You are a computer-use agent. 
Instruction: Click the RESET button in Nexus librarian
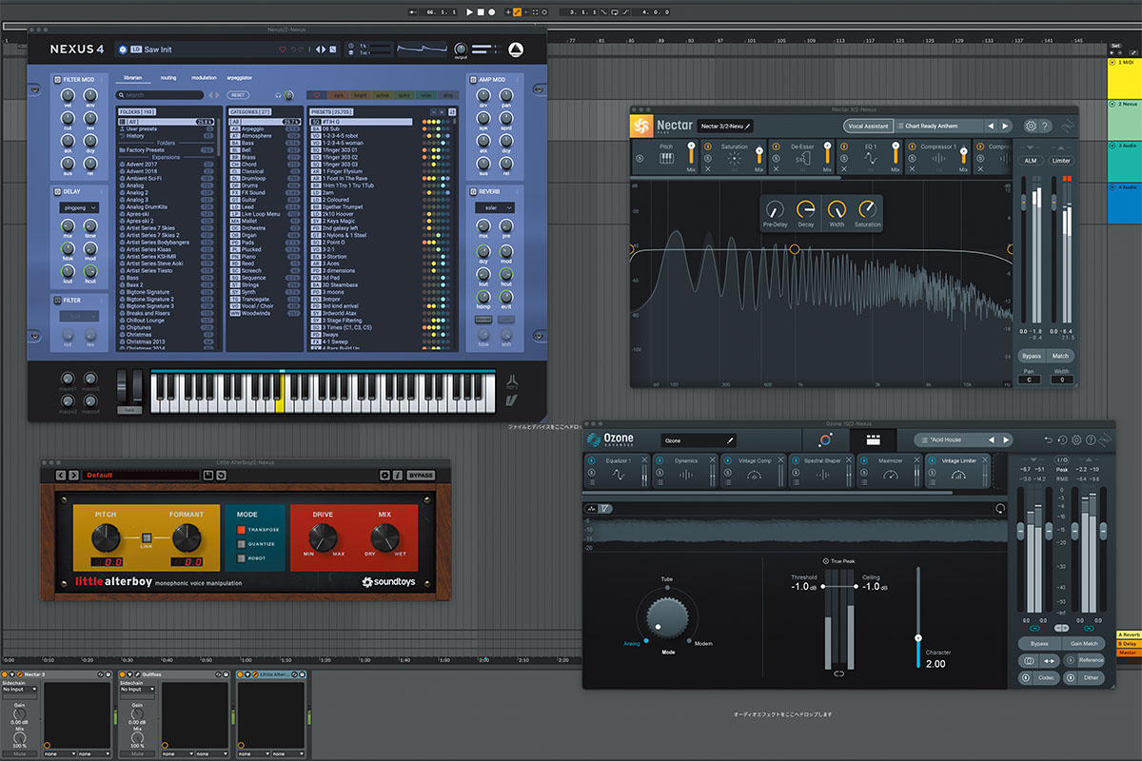238,95
